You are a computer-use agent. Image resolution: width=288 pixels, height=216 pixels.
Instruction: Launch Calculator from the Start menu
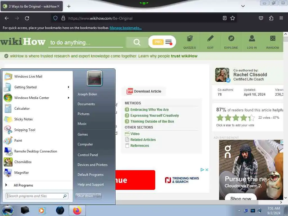(x=38, y=108)
